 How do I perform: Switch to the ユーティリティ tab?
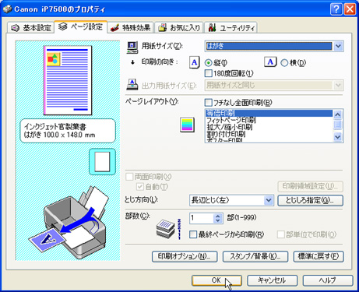pos(231,28)
